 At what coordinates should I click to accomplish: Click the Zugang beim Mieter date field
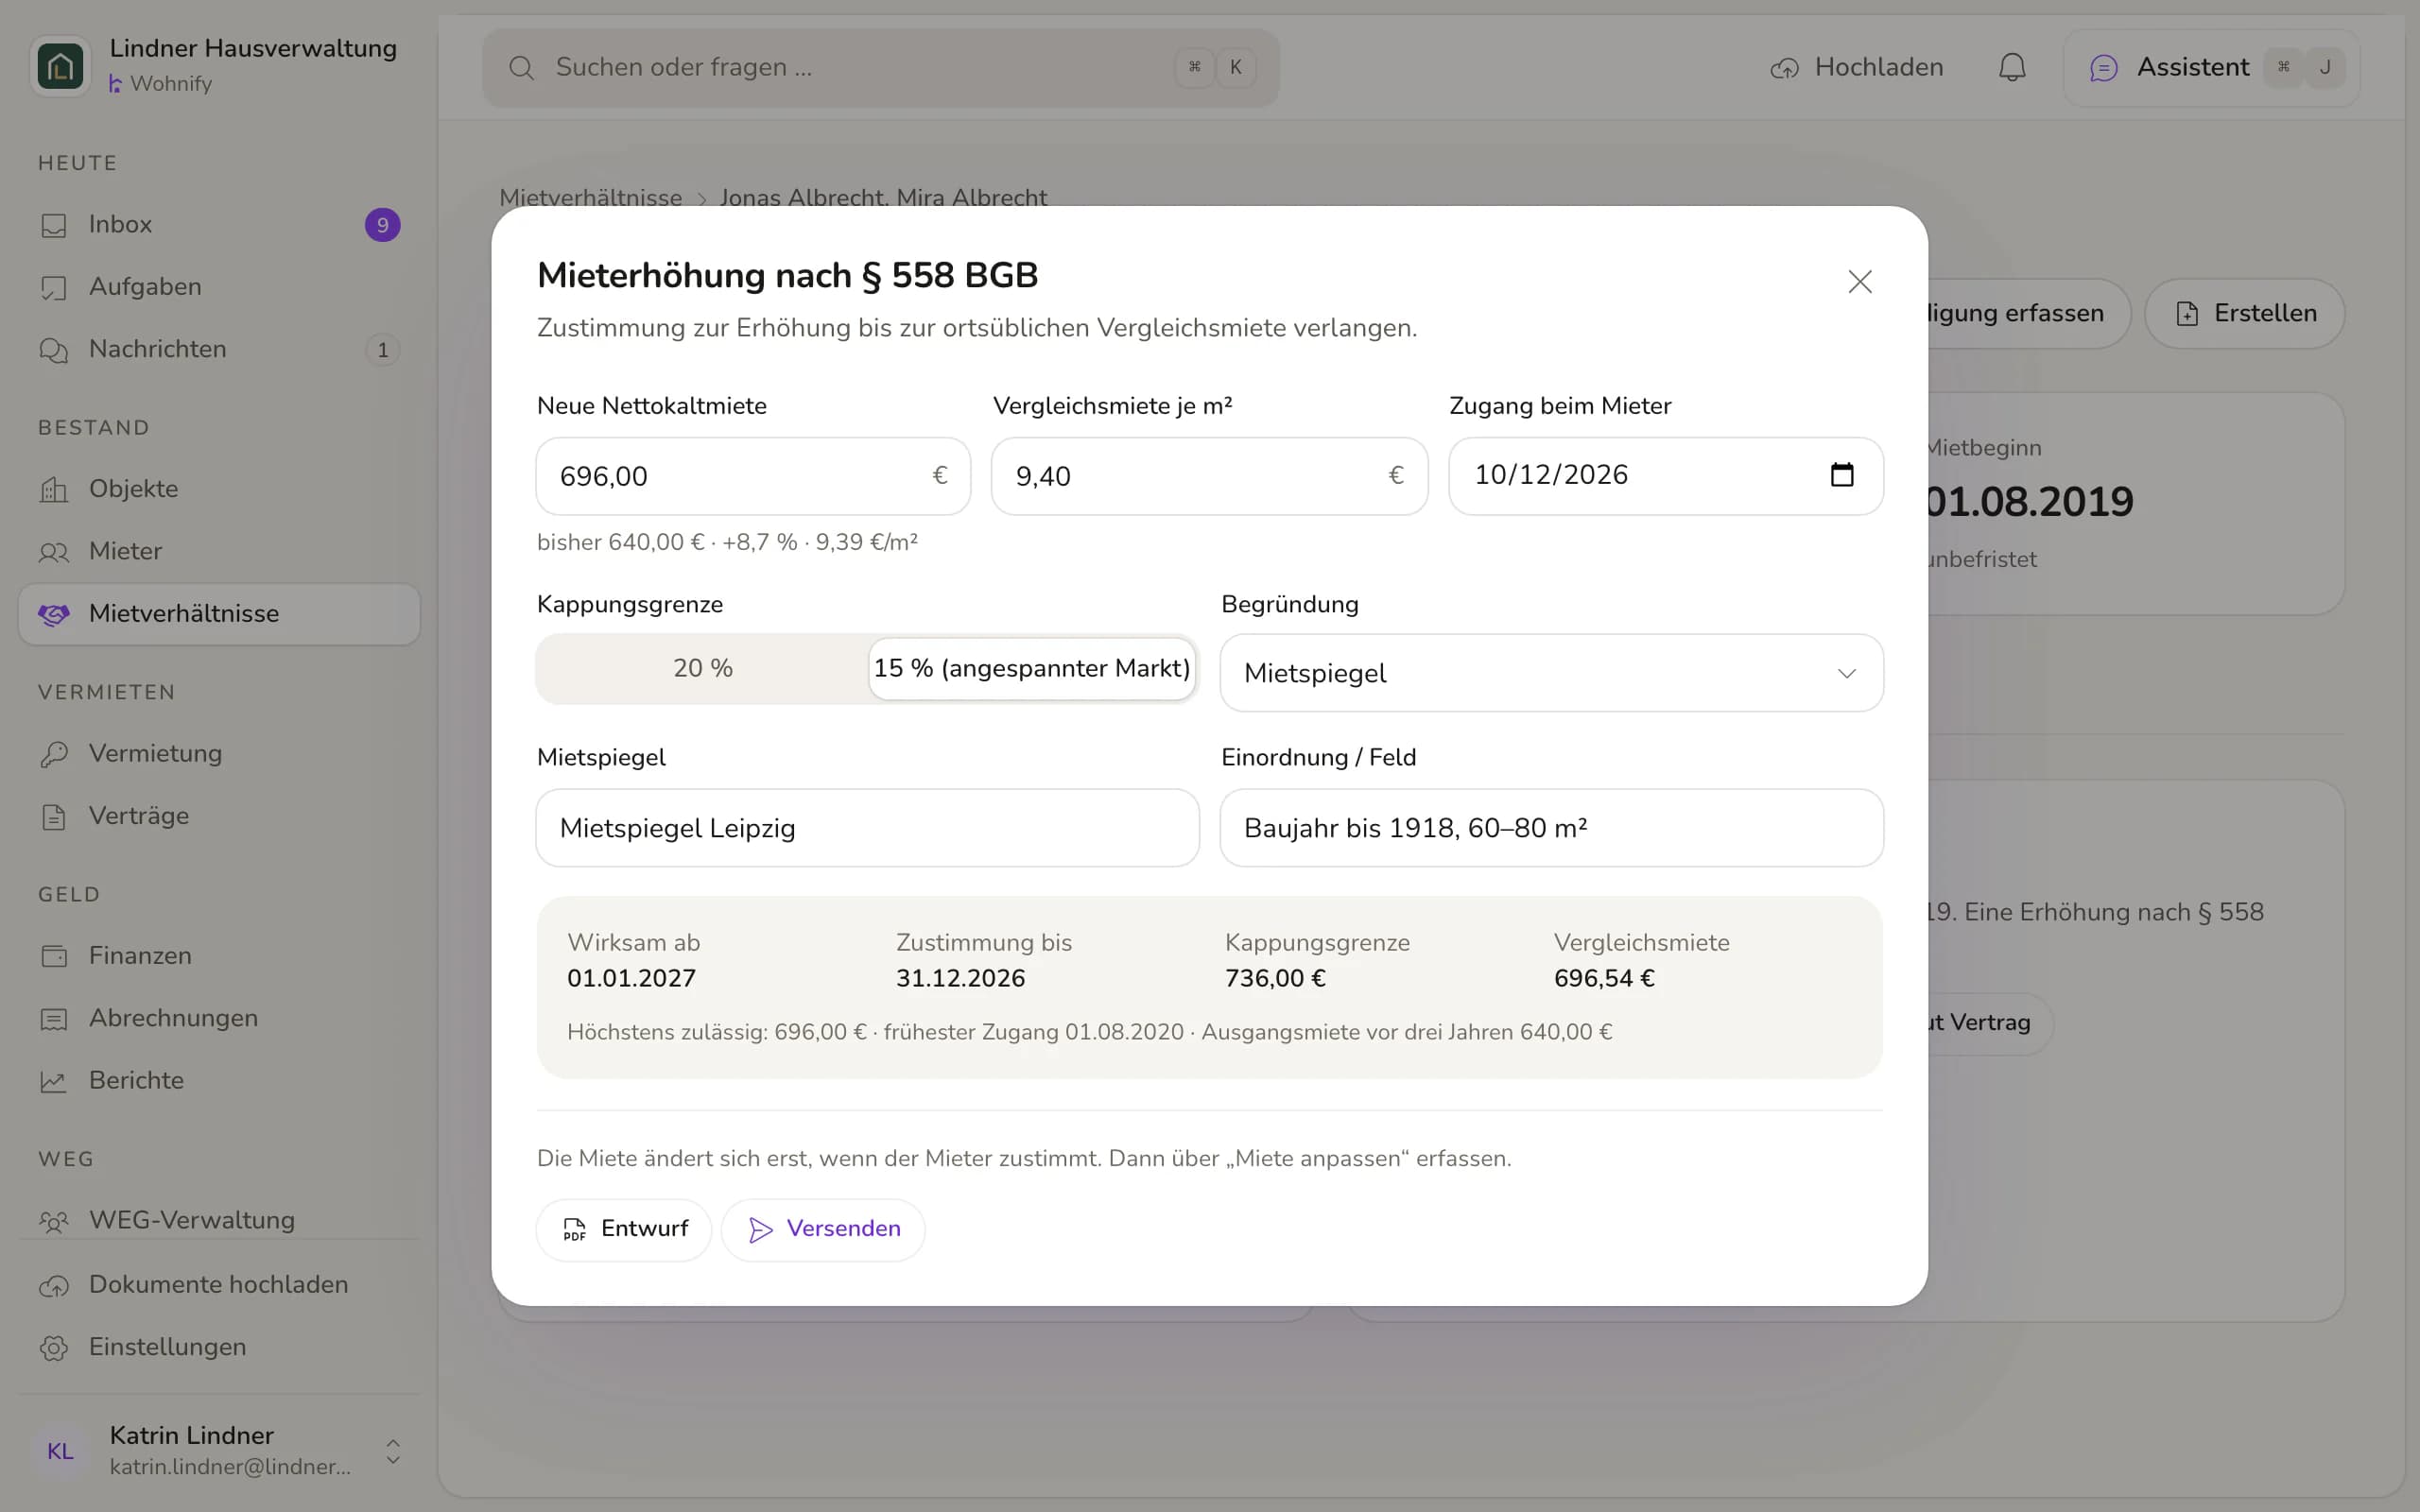[x=1666, y=476]
